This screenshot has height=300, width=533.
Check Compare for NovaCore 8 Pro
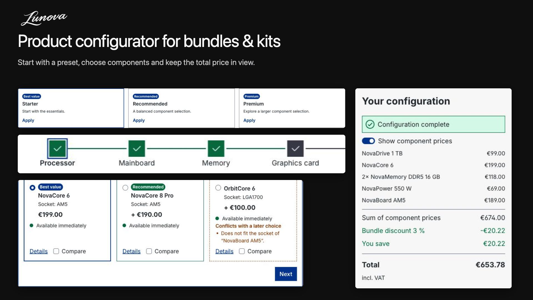(149, 251)
